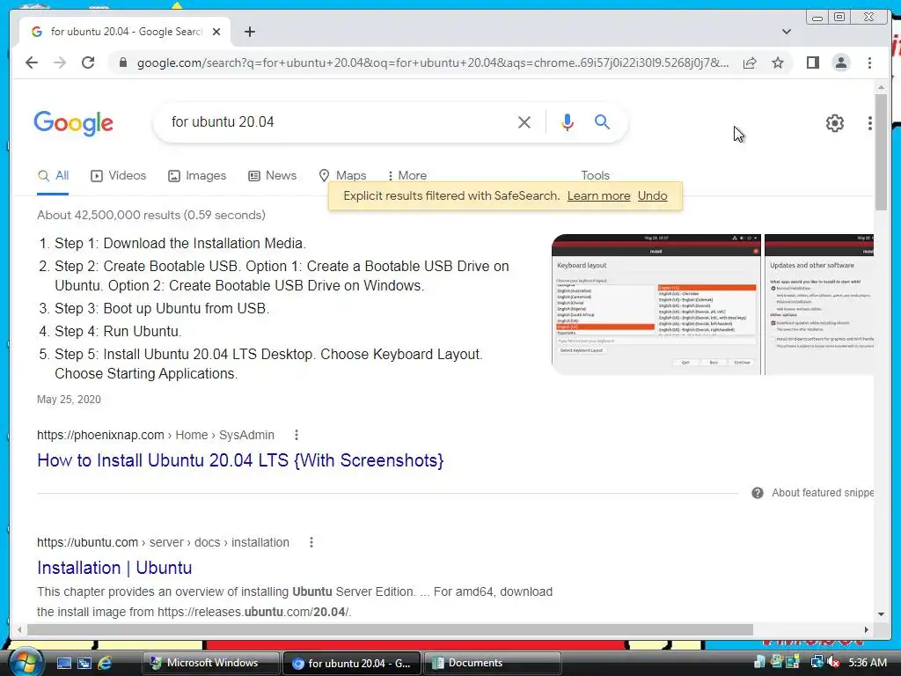Click the scroll down arrow
This screenshot has height=676, width=901.
pos(881,614)
